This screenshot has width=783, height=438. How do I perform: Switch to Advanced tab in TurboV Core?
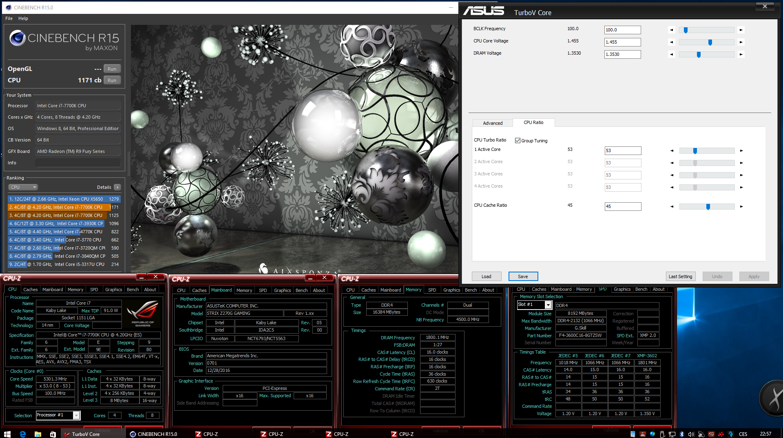[x=493, y=123]
